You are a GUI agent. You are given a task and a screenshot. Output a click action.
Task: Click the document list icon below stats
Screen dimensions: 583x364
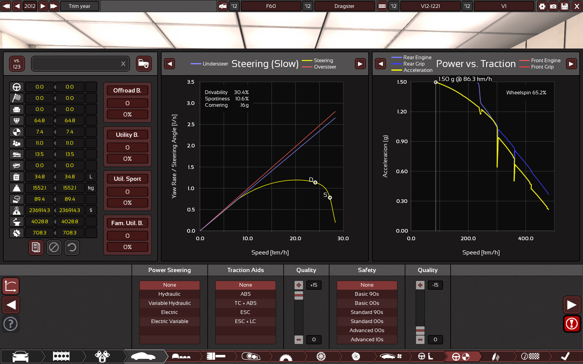[36, 248]
